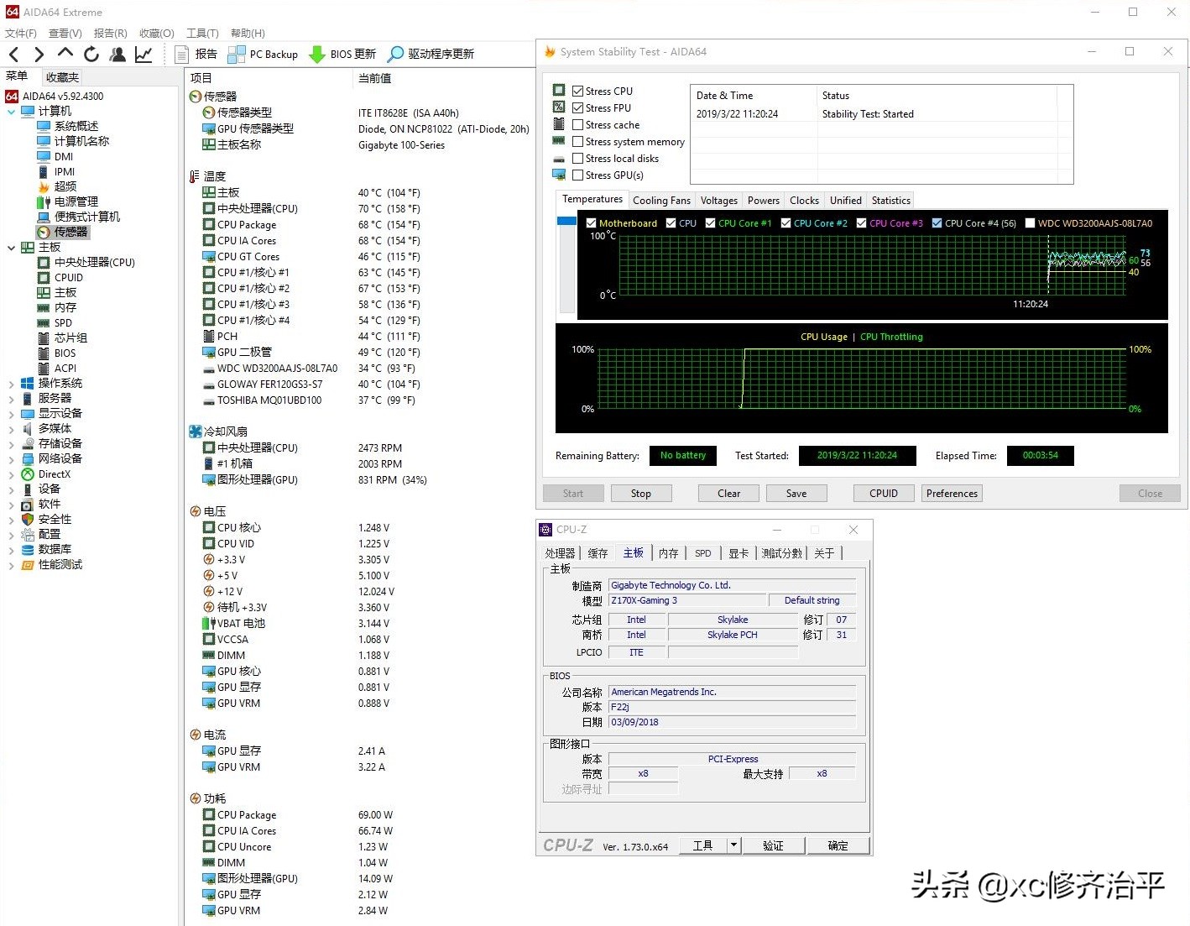Open 驱动程序更新 driver update tool
This screenshot has width=1190, height=926.
(431, 55)
